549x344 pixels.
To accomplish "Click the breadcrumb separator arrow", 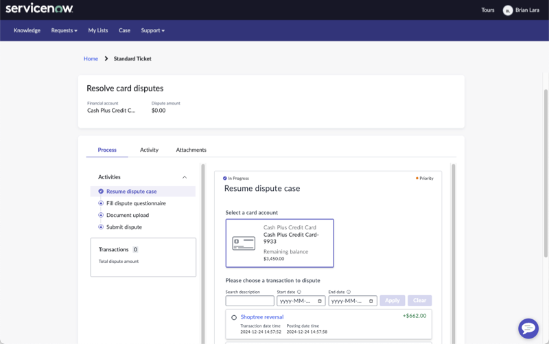I will (x=106, y=58).
